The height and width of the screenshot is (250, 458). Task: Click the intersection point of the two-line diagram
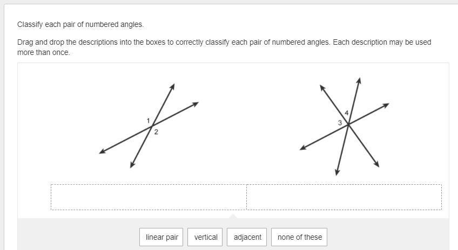pyautogui.click(x=152, y=126)
